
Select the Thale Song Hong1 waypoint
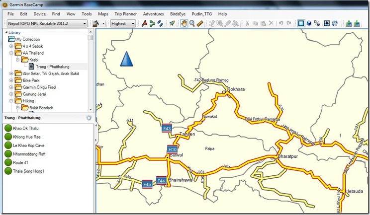click(x=28, y=171)
